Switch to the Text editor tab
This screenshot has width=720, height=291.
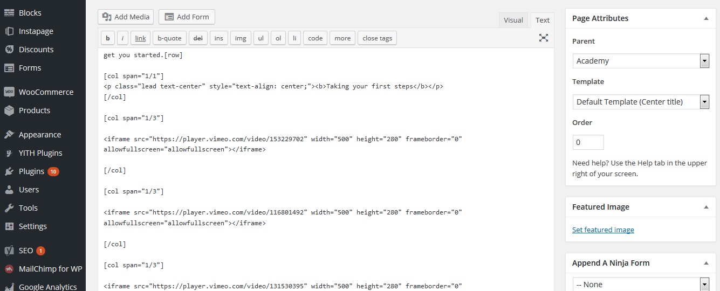542,20
